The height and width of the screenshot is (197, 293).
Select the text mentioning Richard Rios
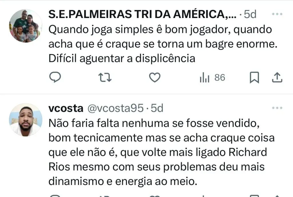pos(158,160)
